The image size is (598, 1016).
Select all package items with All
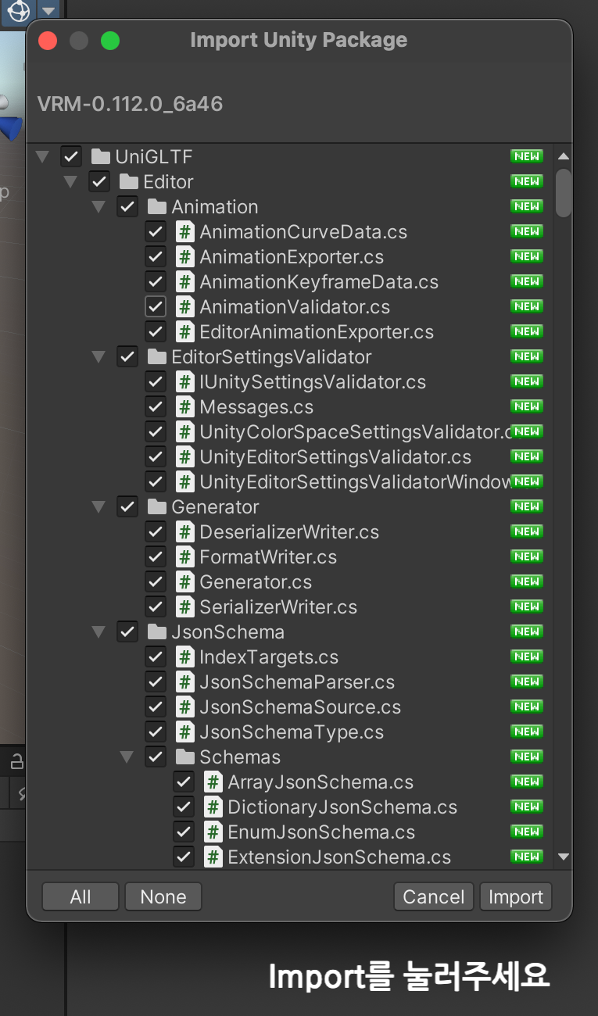click(81, 897)
